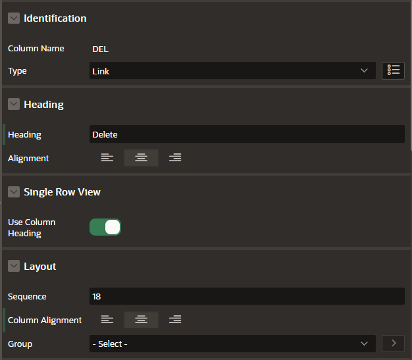Click the Sequence field containing 18
412x360 pixels.
(247, 296)
